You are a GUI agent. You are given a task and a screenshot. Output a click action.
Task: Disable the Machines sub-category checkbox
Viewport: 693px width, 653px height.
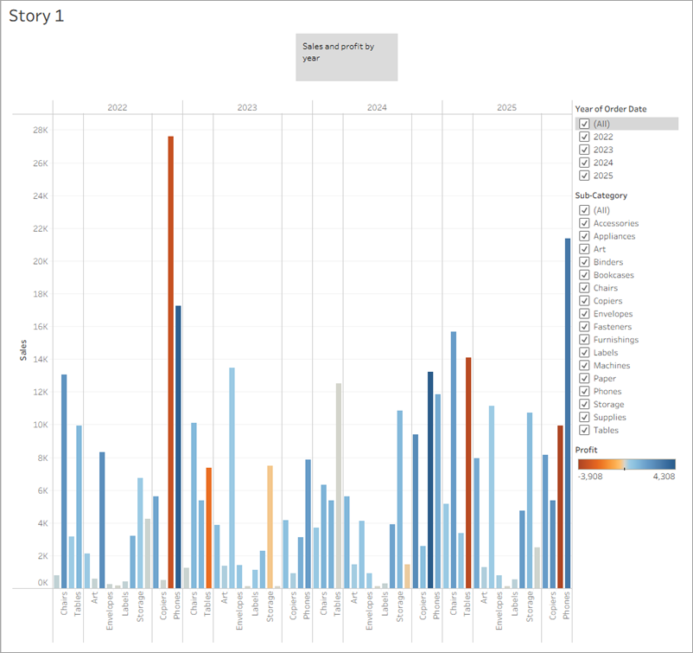click(585, 365)
